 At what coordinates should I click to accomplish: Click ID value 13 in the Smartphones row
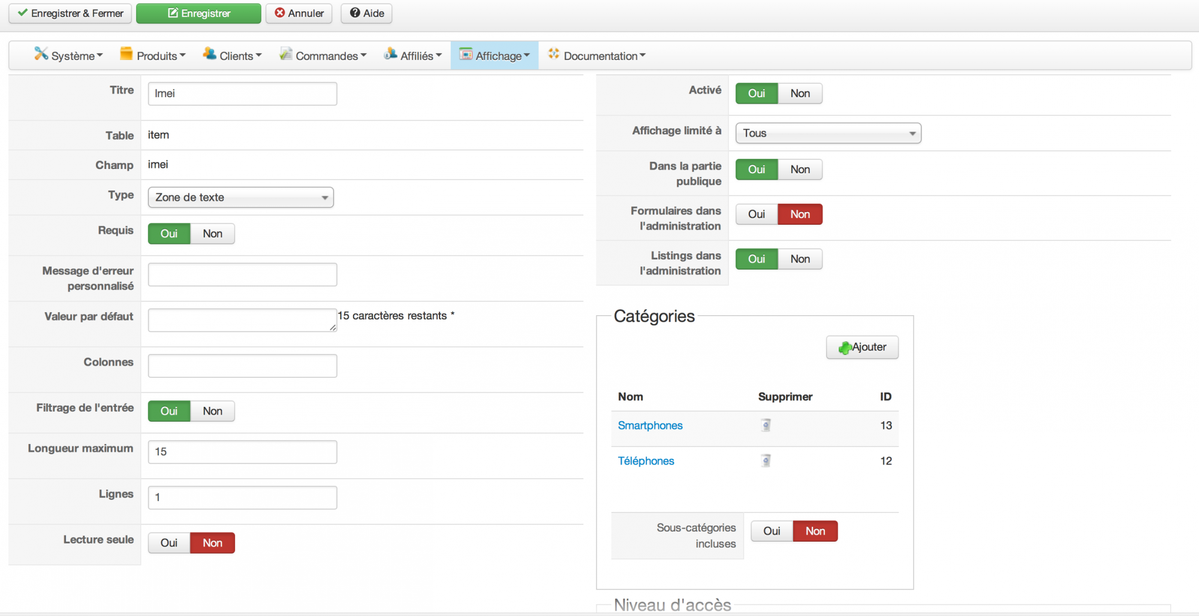pos(886,425)
